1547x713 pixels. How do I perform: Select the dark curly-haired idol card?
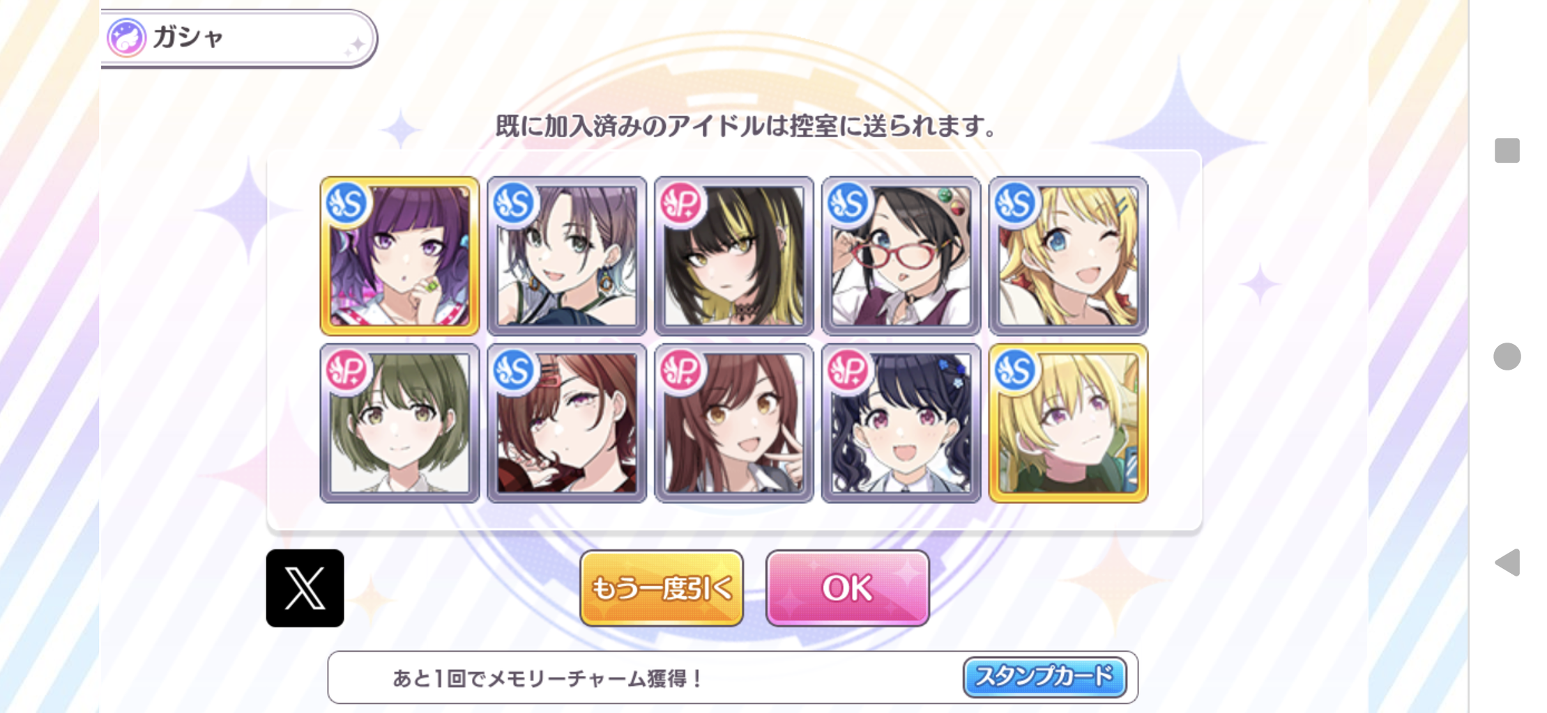coord(901,423)
